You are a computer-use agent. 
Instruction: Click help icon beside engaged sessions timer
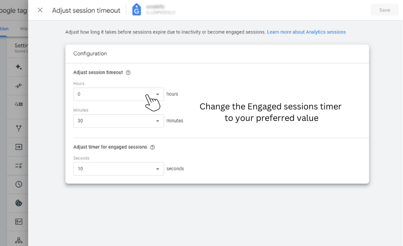point(152,147)
